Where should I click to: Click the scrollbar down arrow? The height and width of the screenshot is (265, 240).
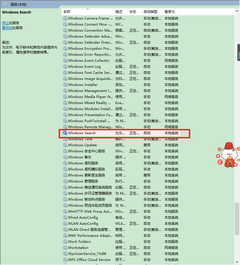click(237, 262)
